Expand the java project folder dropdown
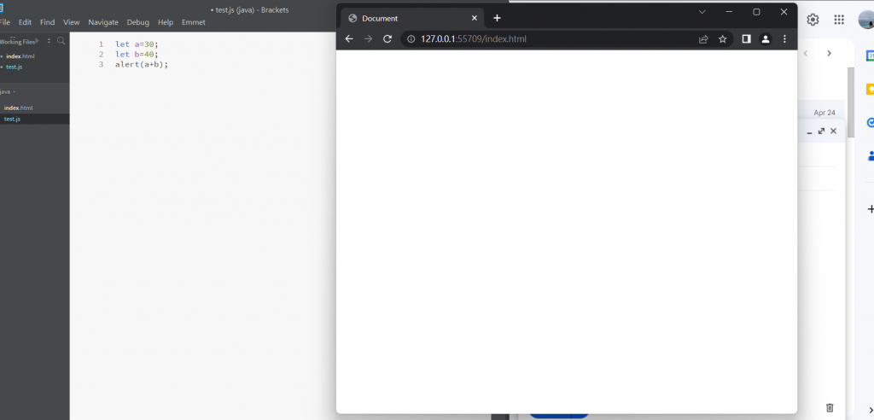 point(8,92)
